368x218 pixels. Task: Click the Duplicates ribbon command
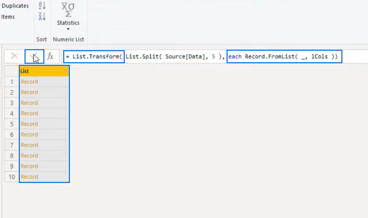[15, 6]
